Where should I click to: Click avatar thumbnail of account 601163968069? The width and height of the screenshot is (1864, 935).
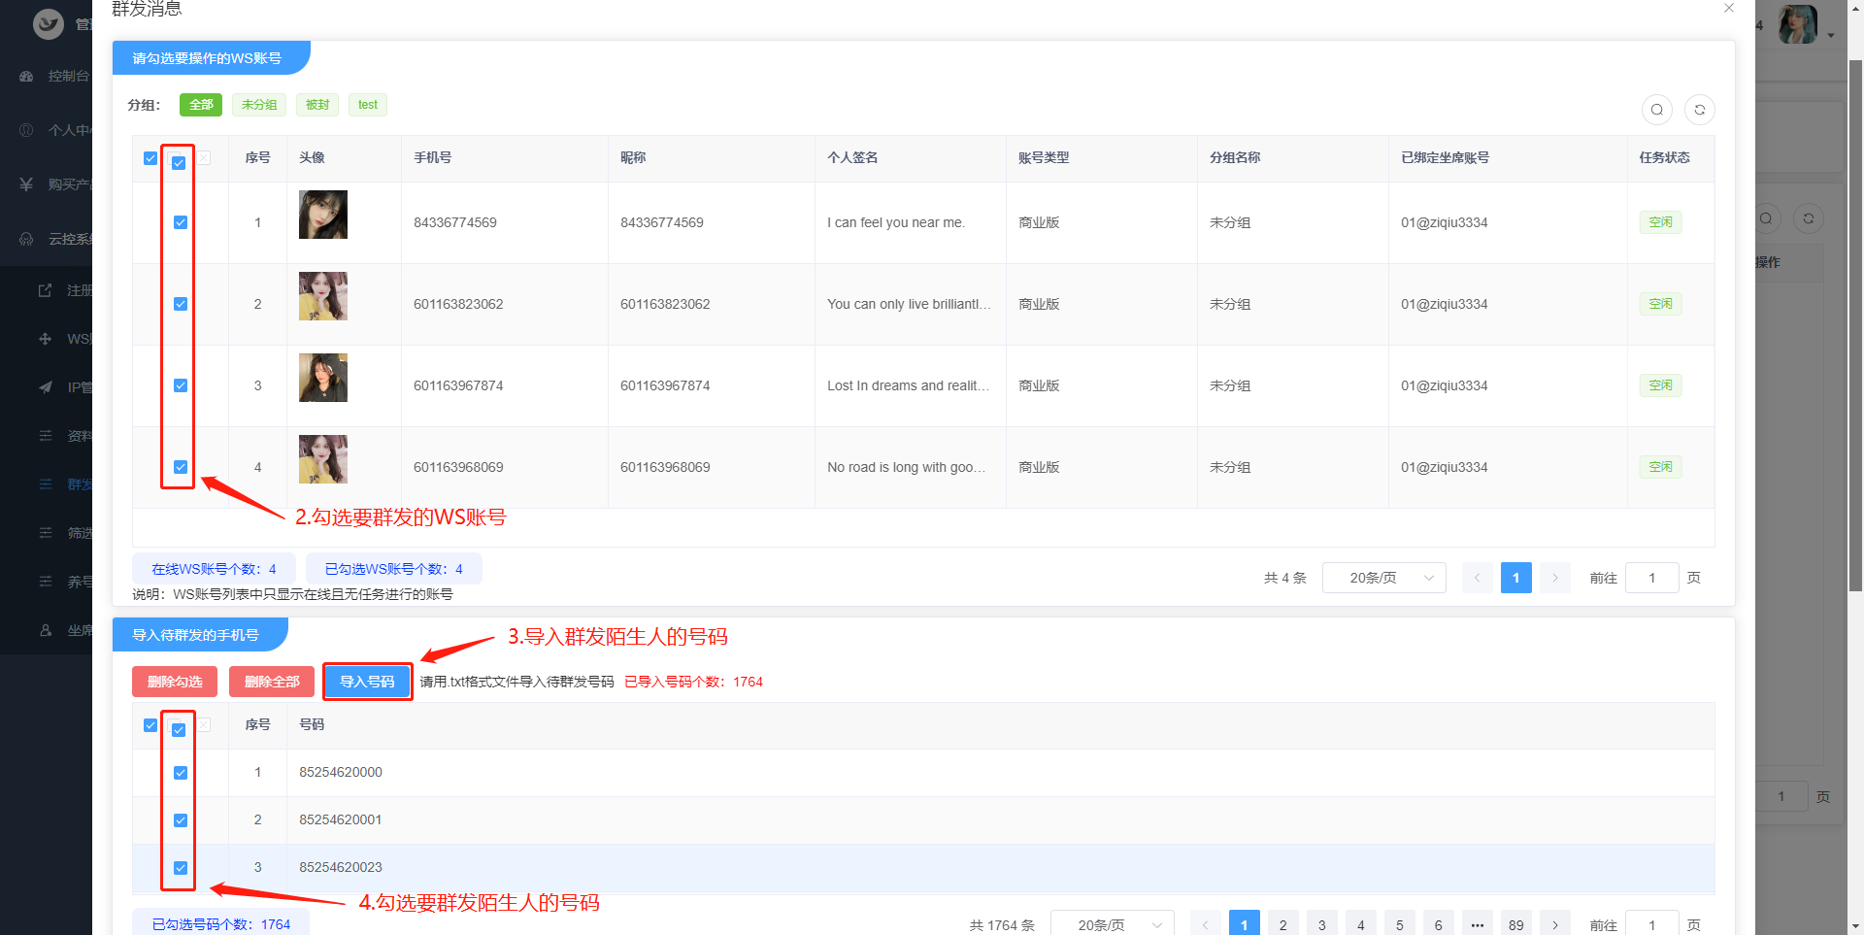point(323,459)
